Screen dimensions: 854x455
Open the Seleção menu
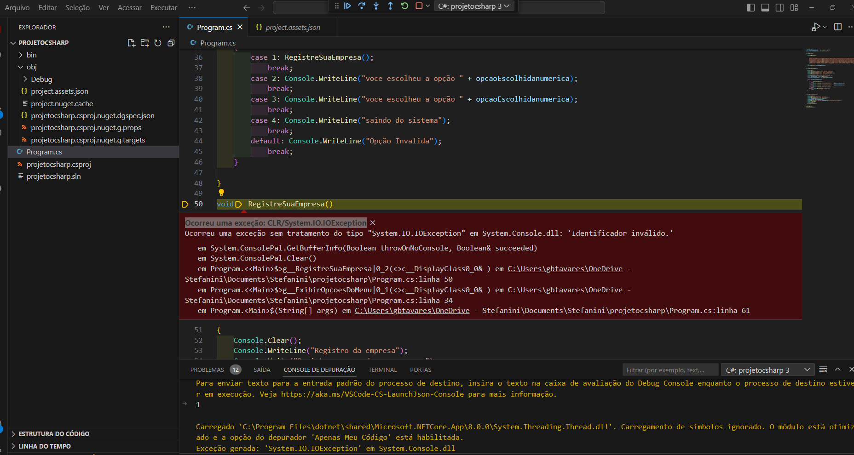pos(77,8)
